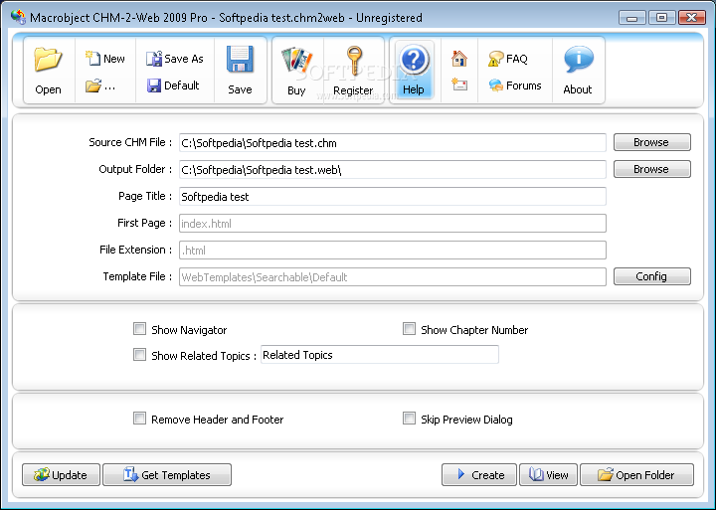The image size is (716, 510).
Task: Maximize the CHM-2-Web window
Action: (662, 17)
